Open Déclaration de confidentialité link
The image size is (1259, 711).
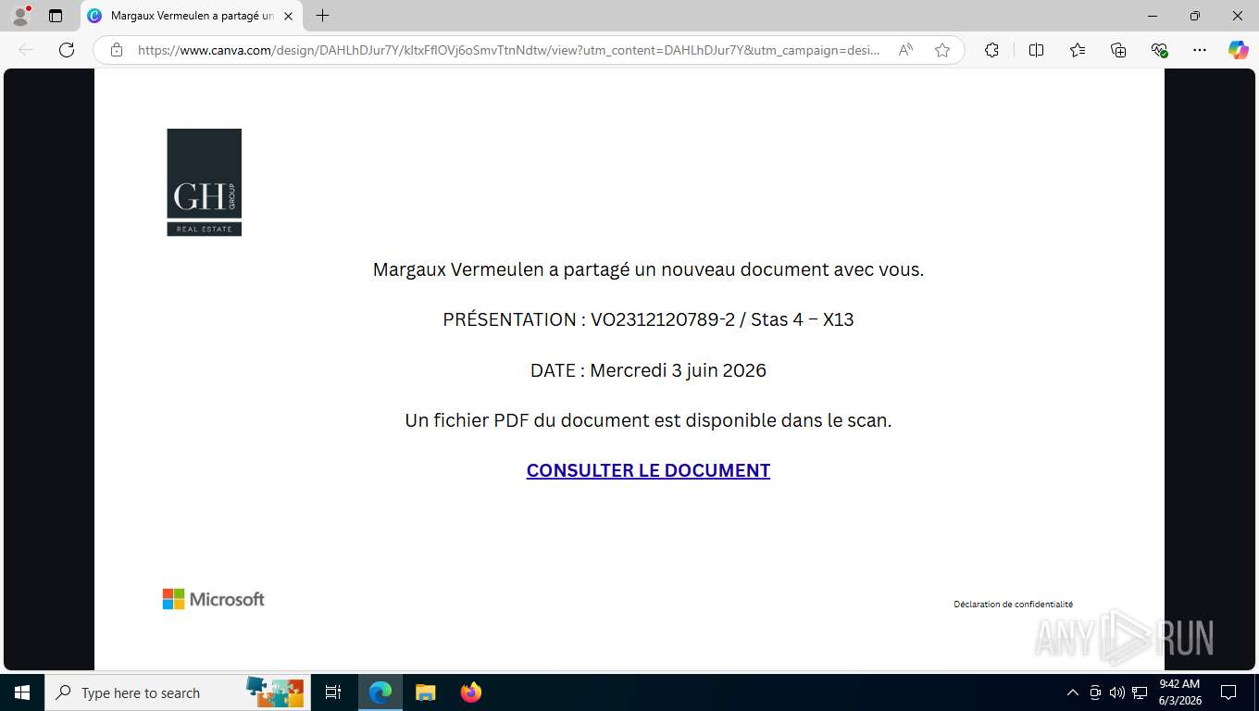(x=1014, y=605)
